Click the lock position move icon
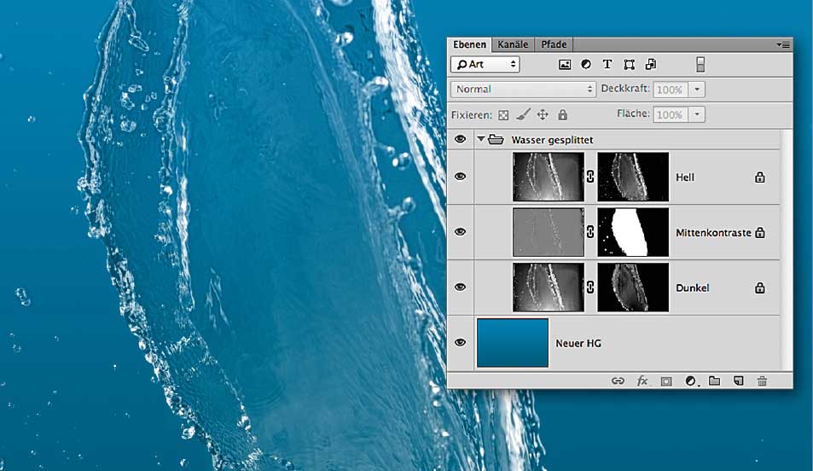The height and width of the screenshot is (471, 813). click(x=543, y=114)
